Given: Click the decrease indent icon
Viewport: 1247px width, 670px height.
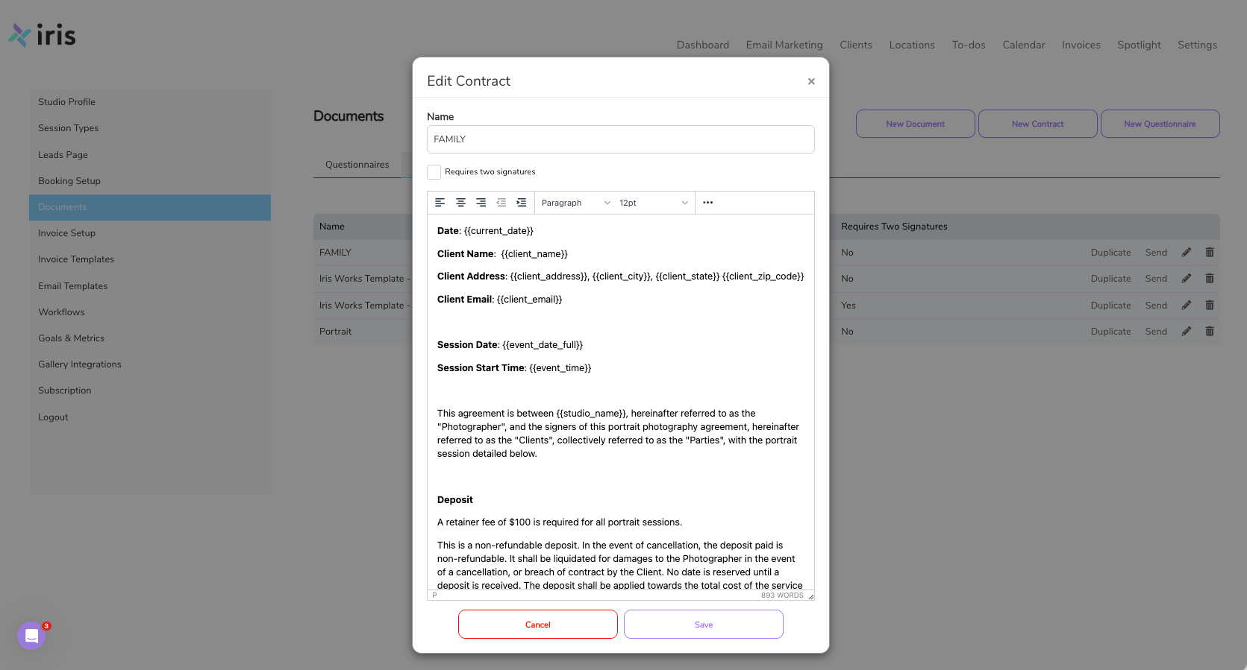Looking at the screenshot, I should coord(501,203).
